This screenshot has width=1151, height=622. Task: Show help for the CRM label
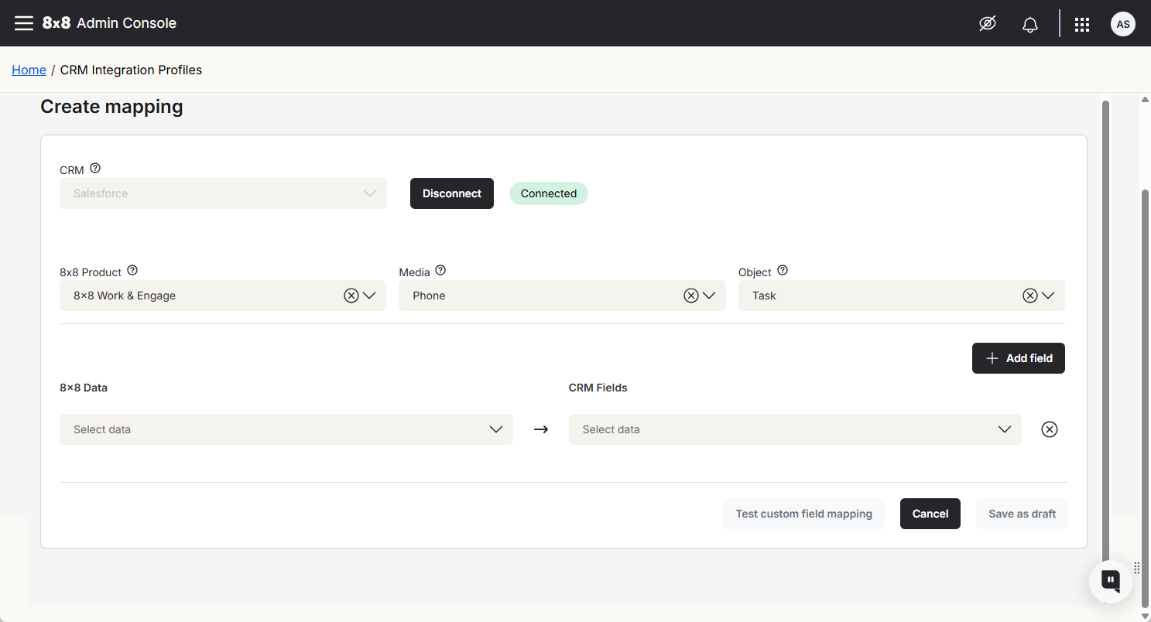95,168
